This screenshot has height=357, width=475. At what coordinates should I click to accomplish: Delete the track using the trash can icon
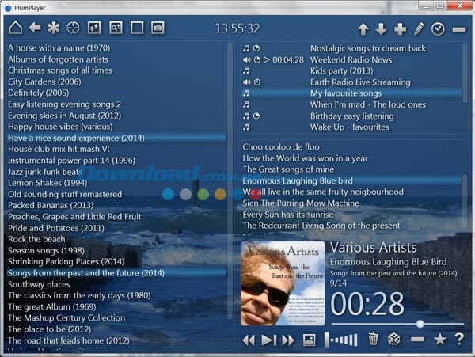click(x=374, y=340)
